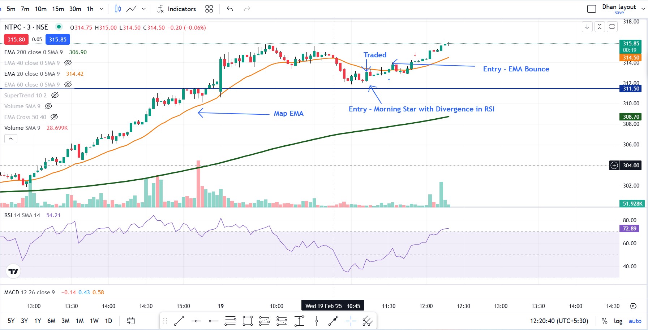Click the Undo icon in the toolbar
The width and height of the screenshot is (648, 330).
point(229,9)
